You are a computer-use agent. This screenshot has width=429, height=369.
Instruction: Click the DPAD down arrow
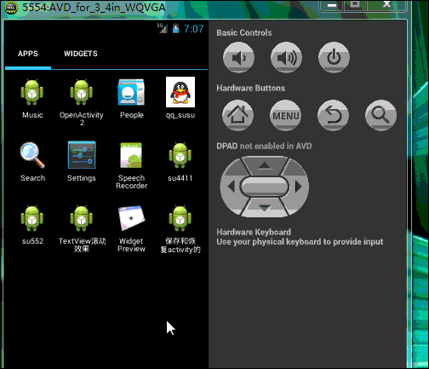click(x=265, y=208)
